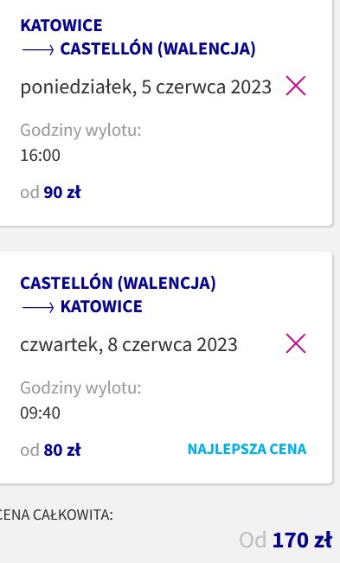Select KATOWICE origin in the first card

click(61, 25)
